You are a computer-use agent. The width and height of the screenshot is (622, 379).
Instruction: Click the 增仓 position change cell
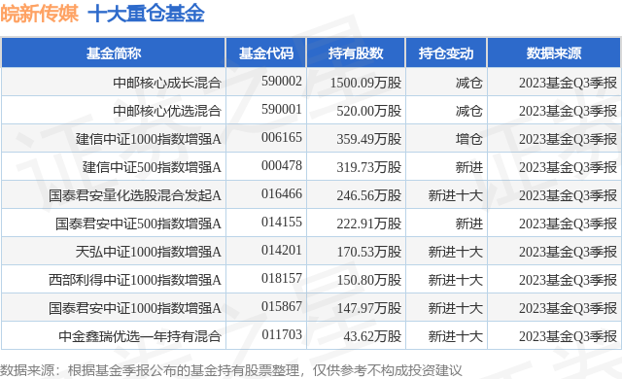coord(468,139)
